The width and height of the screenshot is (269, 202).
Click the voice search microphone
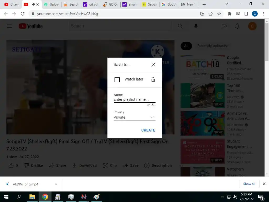tap(196, 26)
